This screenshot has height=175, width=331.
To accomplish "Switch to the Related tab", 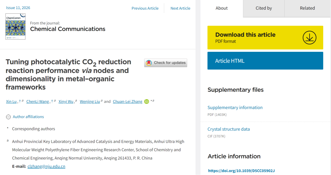I will coord(307,8).
